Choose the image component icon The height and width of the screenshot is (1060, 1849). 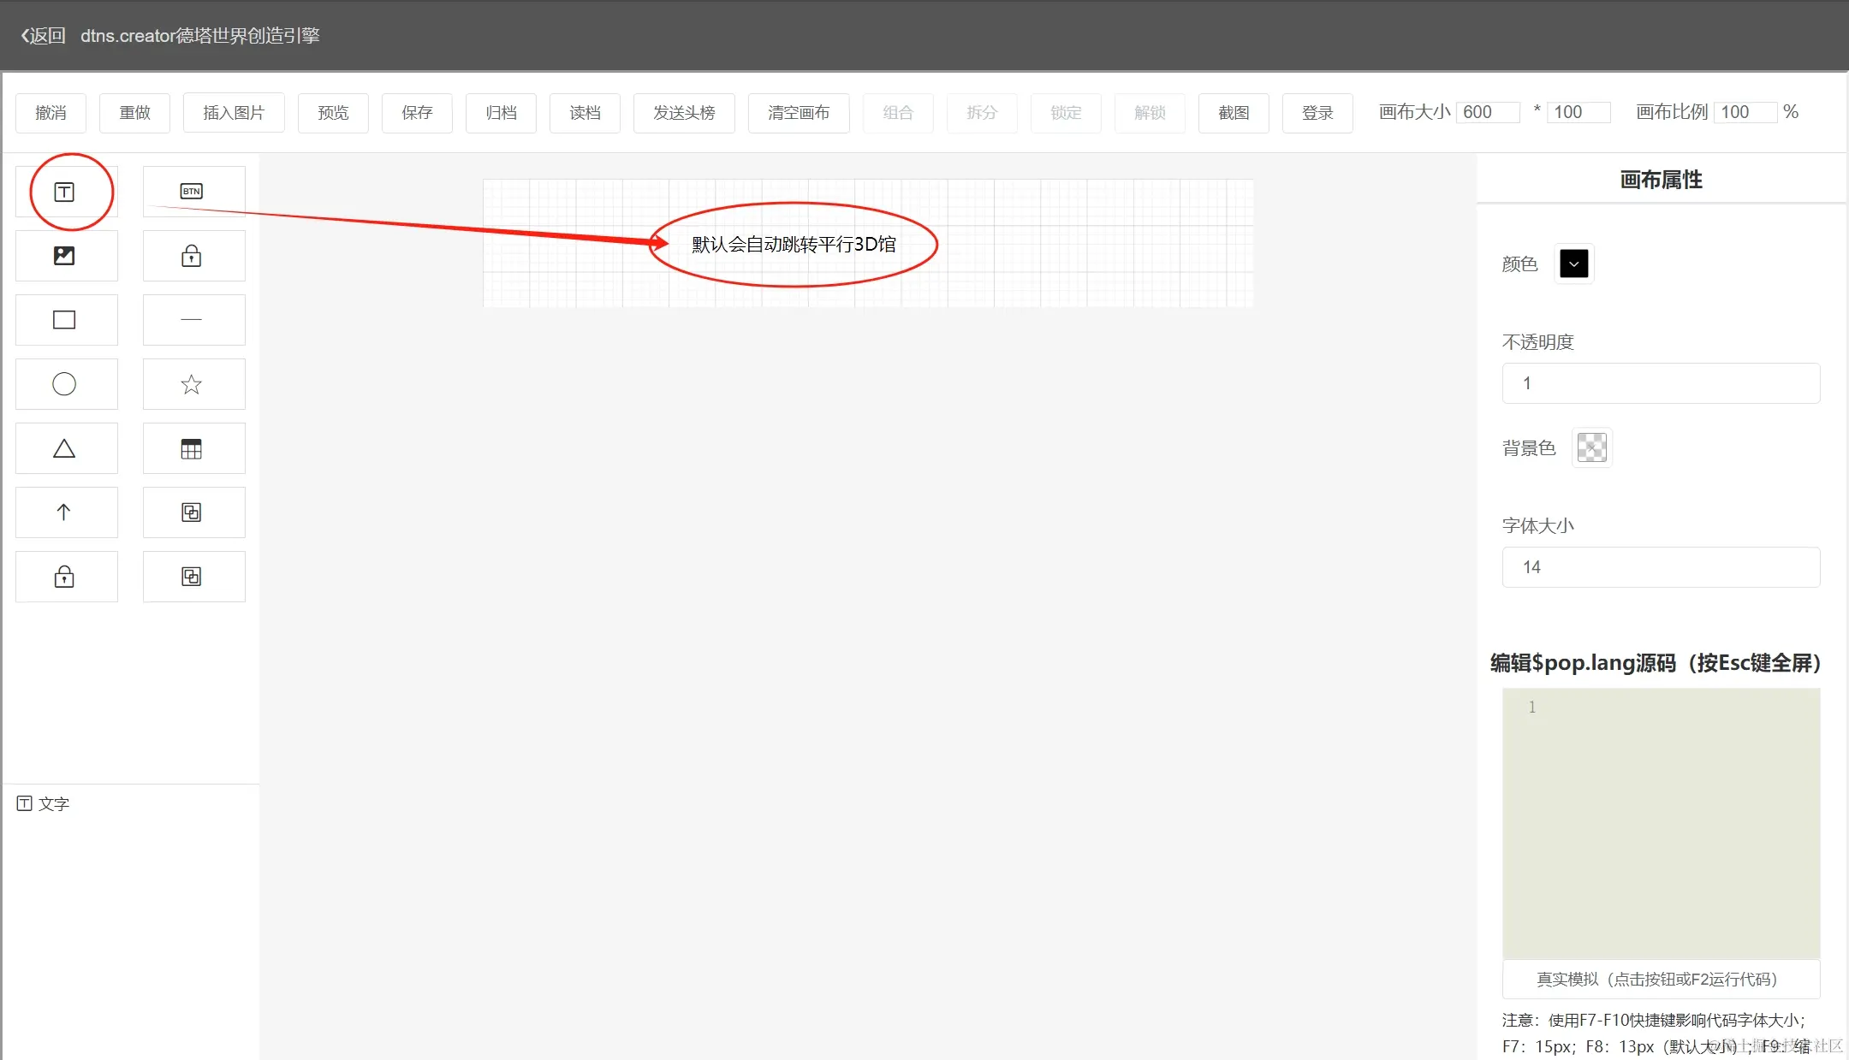click(65, 256)
